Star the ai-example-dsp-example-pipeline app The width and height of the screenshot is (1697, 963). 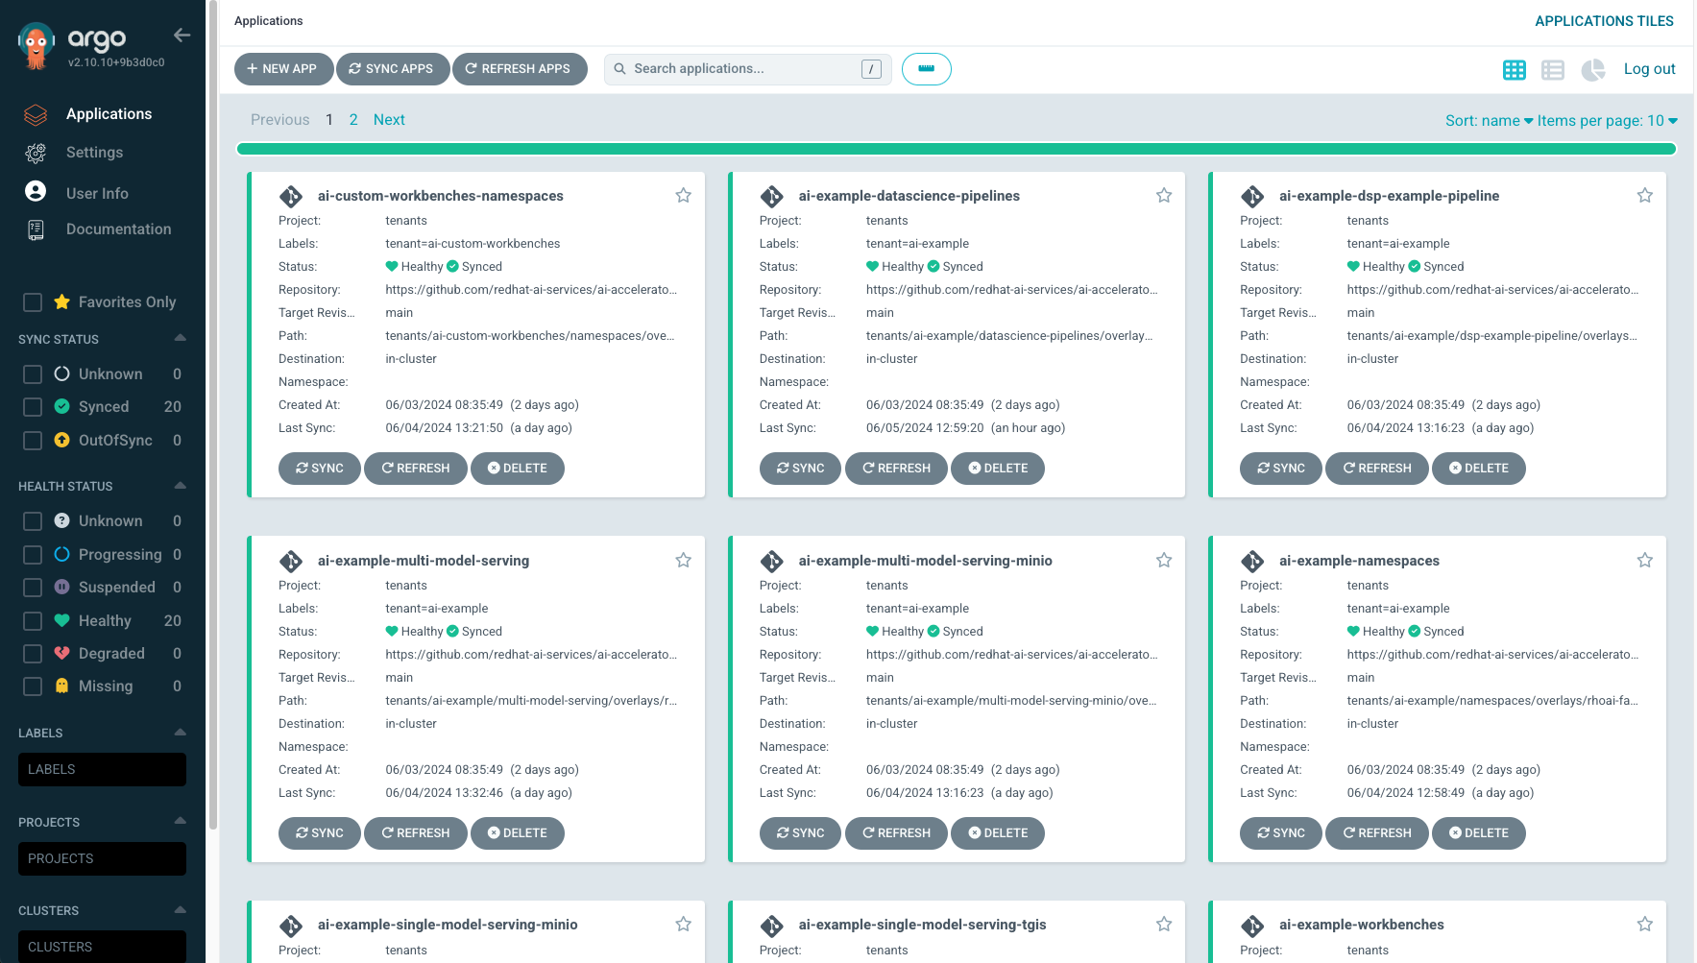tap(1645, 195)
